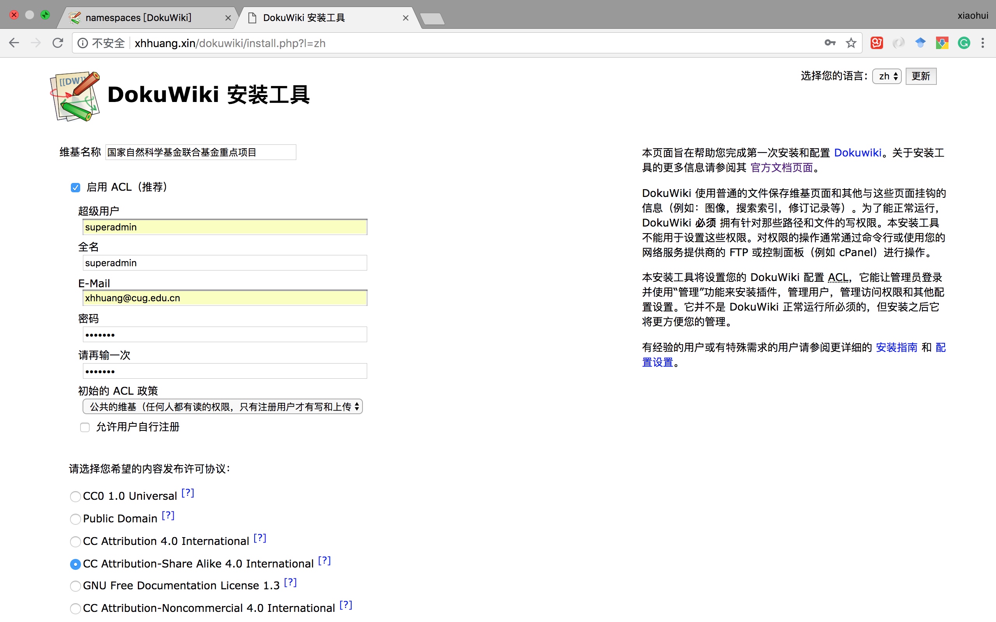Click the 密码 password field
The height and width of the screenshot is (622, 996).
click(225, 334)
